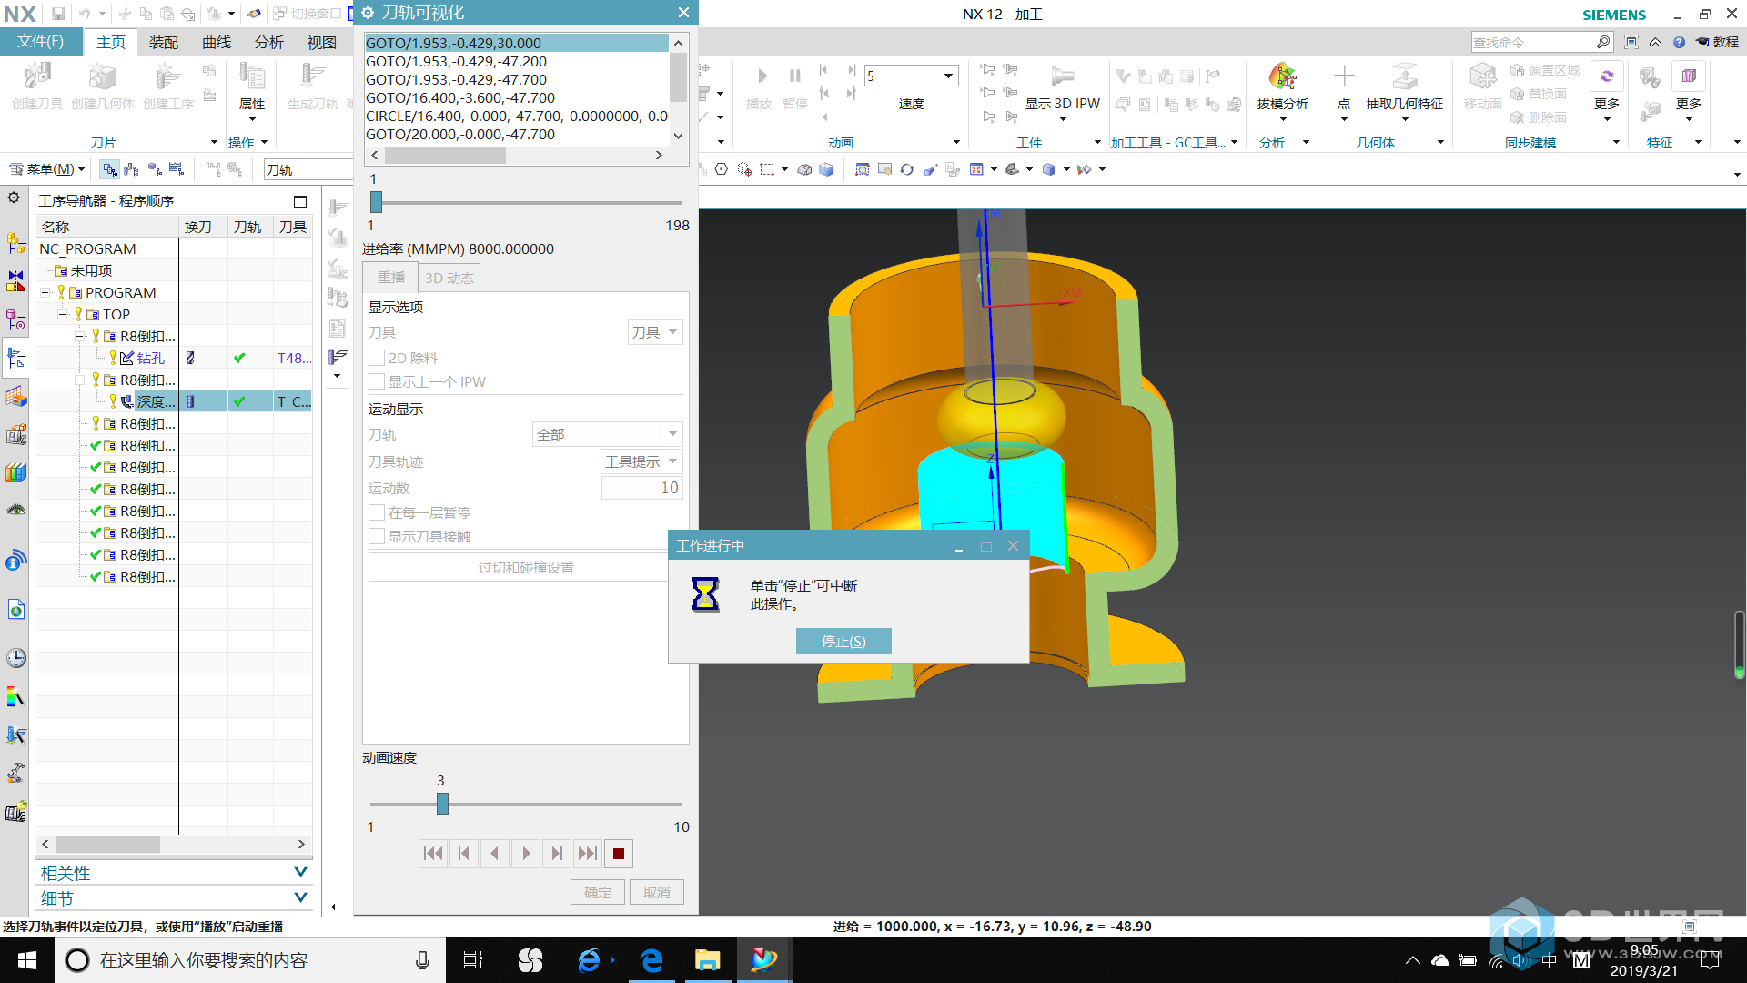Click the 确定 button

598,892
